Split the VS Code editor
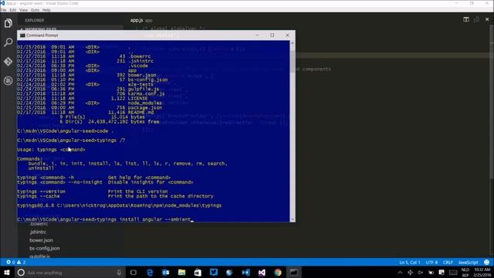This screenshot has height=278, width=494. [466, 19]
